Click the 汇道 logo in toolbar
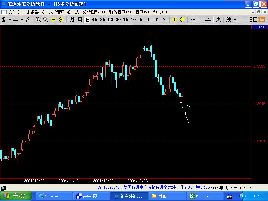The image size is (268, 201). (x=258, y=20)
